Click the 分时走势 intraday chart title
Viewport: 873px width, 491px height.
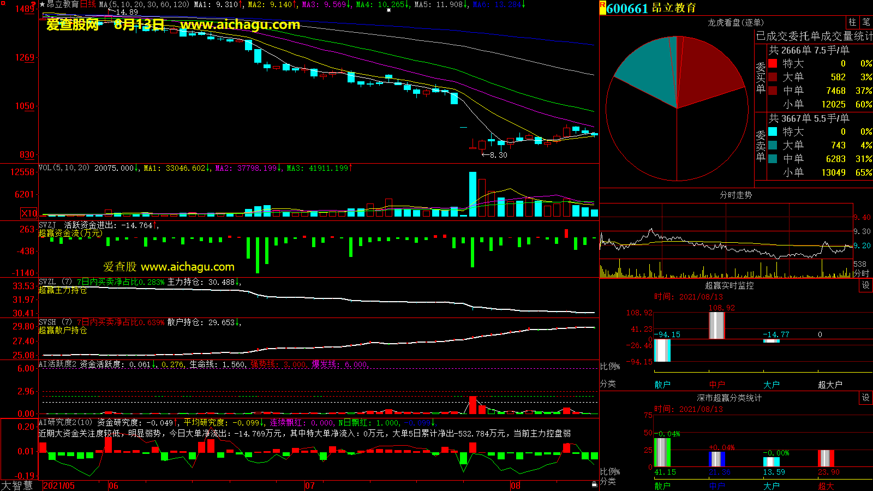coord(736,195)
